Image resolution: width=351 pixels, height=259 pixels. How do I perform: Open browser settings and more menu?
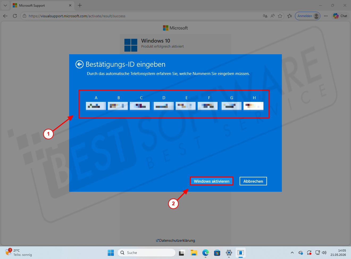click(326, 16)
